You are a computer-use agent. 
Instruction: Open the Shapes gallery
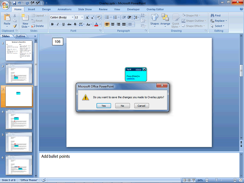pos(155,20)
